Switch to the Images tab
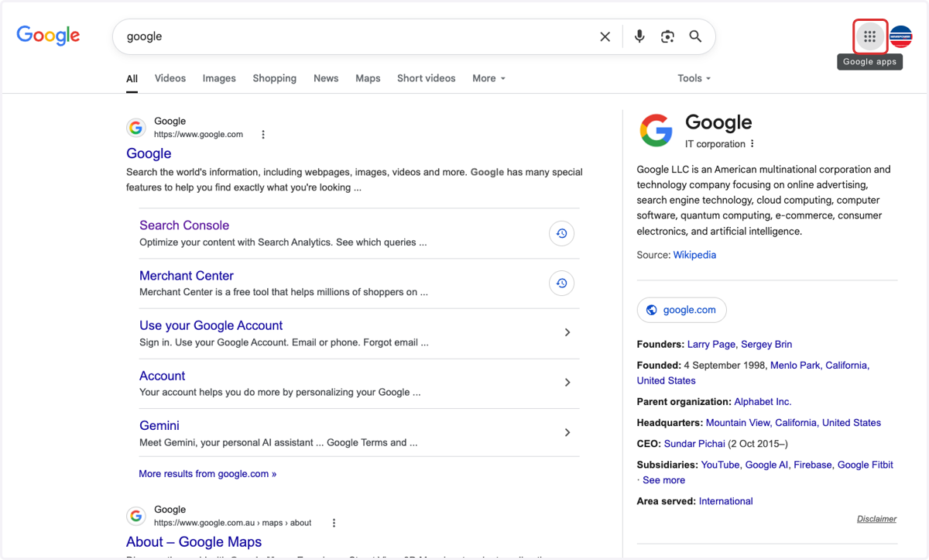This screenshot has width=929, height=560. point(219,78)
